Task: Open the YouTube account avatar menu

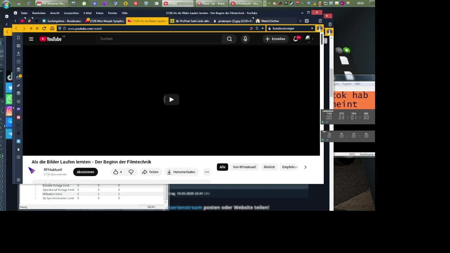Action: point(308,39)
